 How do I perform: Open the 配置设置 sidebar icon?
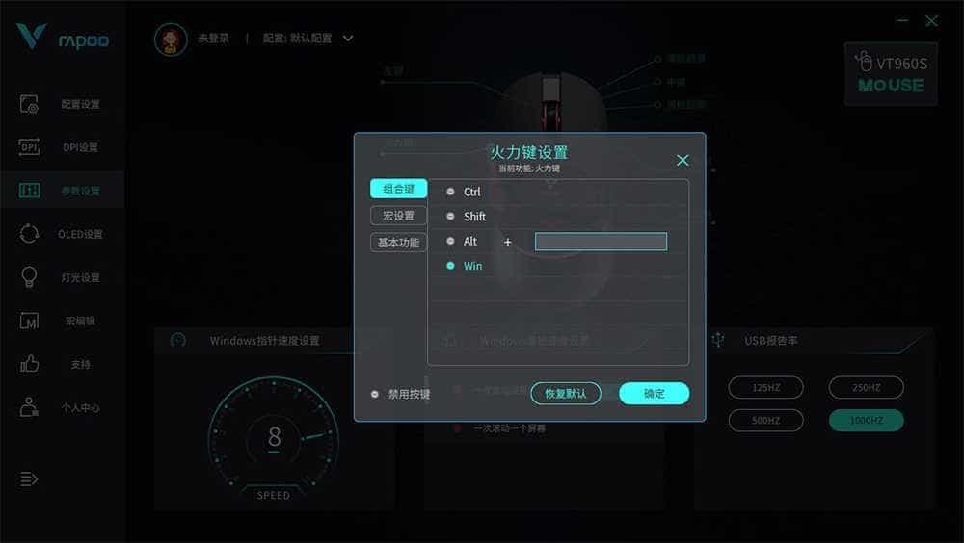[29, 104]
